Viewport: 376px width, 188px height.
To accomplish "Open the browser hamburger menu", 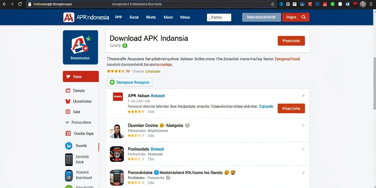I will pyautogui.click(x=372, y=4).
